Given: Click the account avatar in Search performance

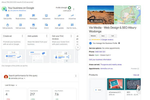Looking at the screenshot, I should (x=6, y=77).
